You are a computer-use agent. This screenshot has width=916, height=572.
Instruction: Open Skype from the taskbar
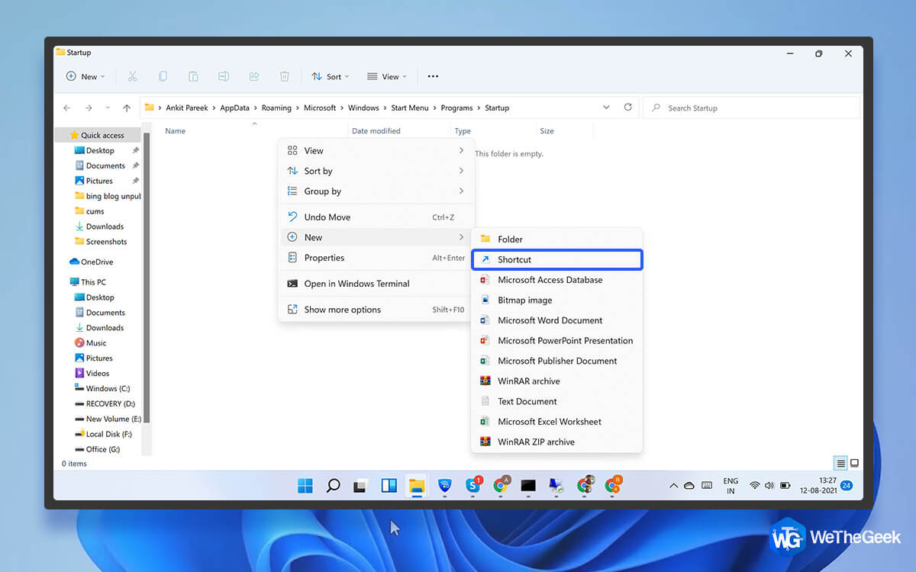(x=473, y=485)
